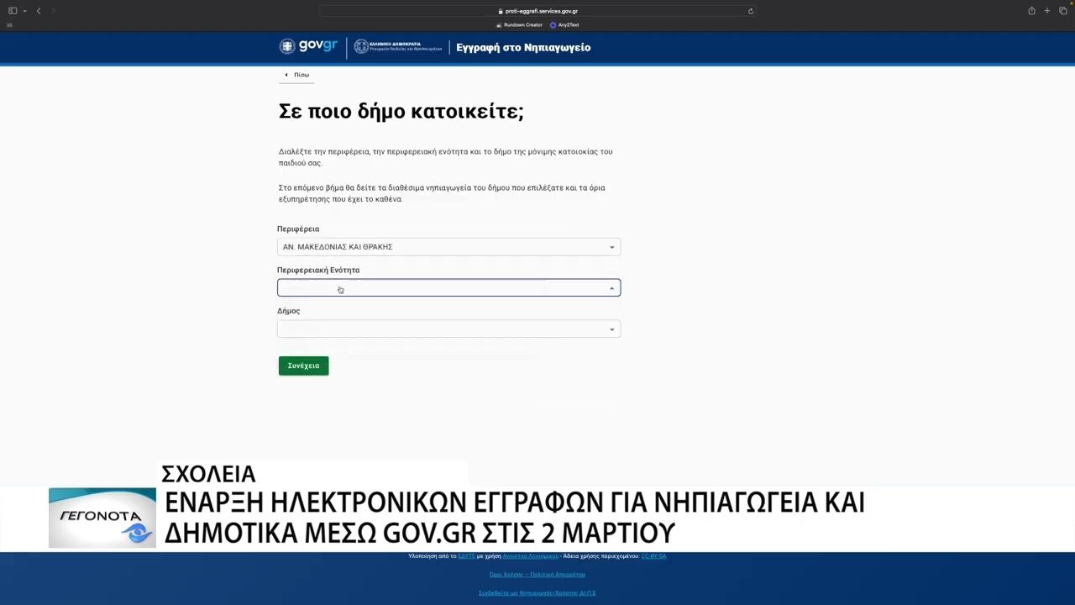
Task: Open a new tab with plus icon
Action: point(1047,11)
